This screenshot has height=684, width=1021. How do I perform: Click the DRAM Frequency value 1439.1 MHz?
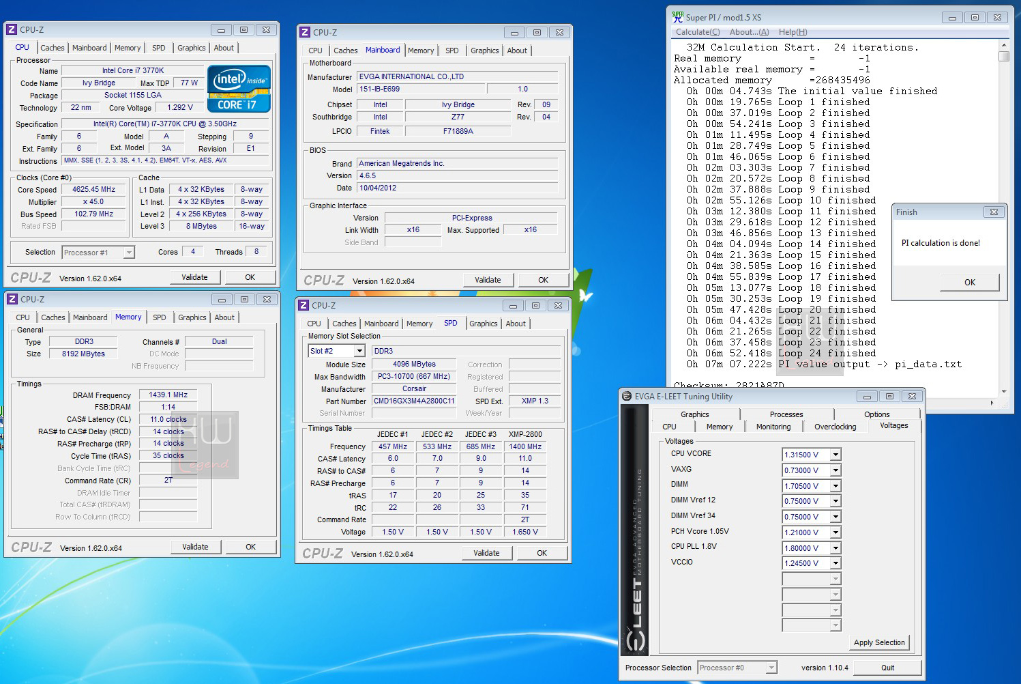point(168,395)
